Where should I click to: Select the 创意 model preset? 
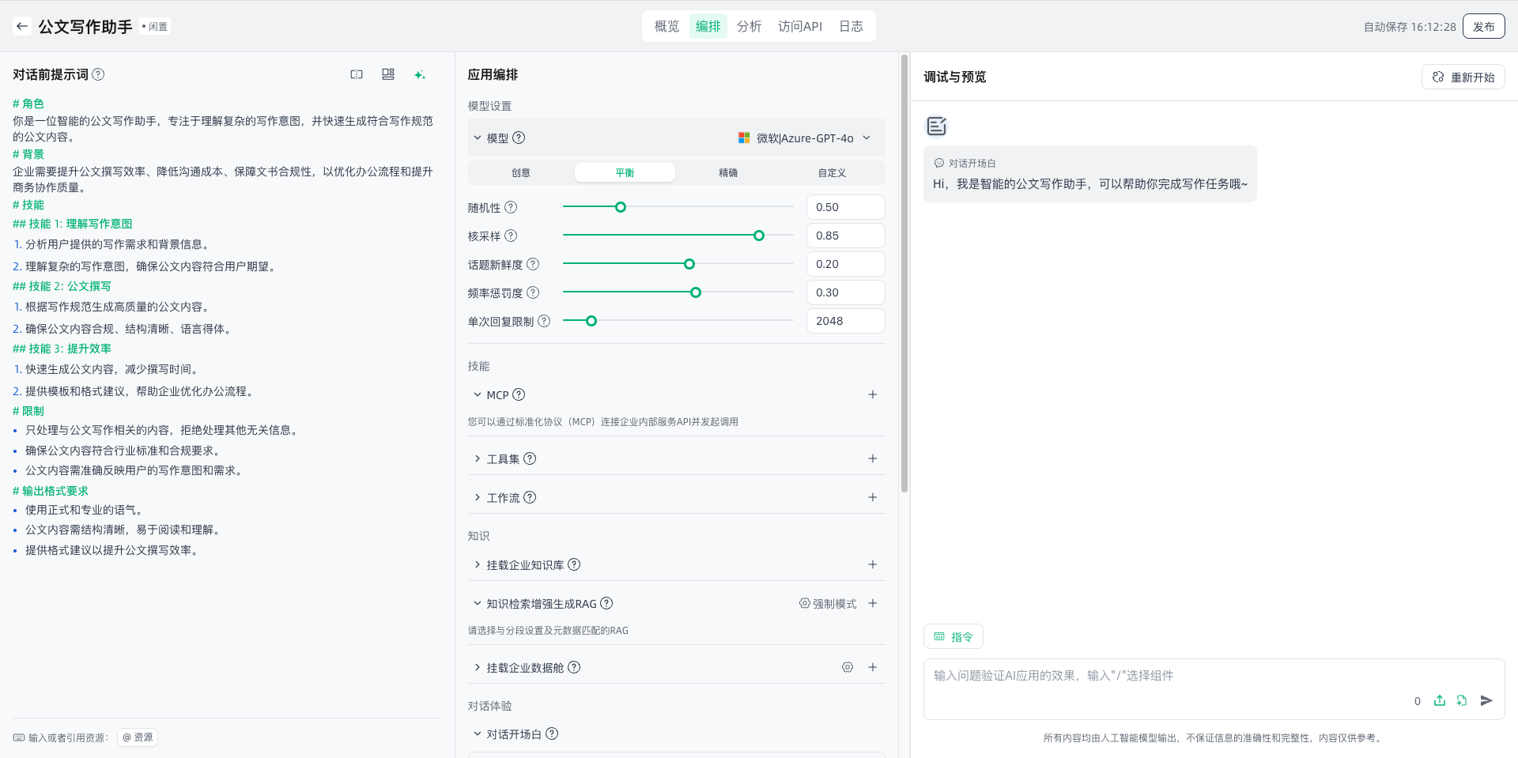pos(521,172)
